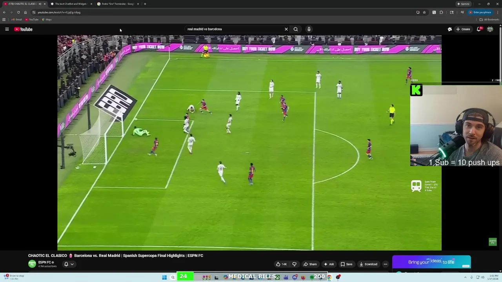Image resolution: width=502 pixels, height=282 pixels.
Task: Open the All Bookmarks folder
Action: [x=489, y=20]
